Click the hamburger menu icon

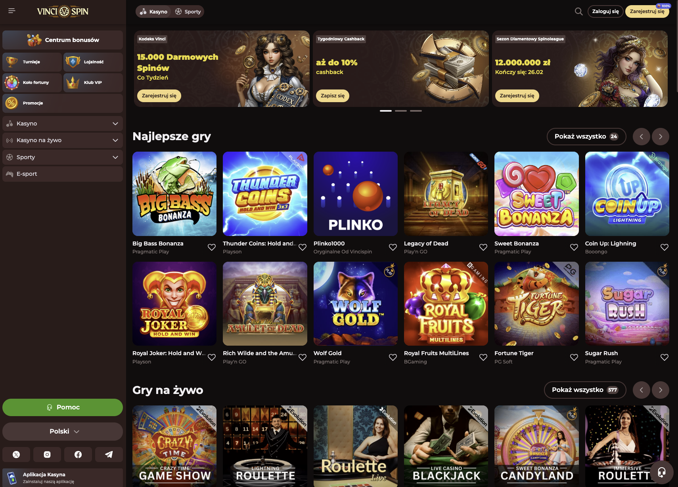coord(12,11)
